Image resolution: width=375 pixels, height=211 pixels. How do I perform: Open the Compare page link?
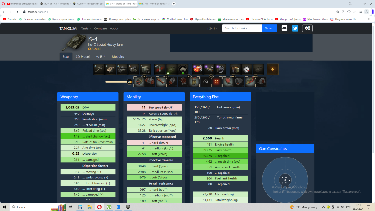pyautogui.click(x=100, y=28)
